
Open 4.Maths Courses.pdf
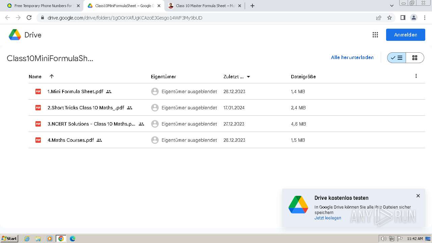(71, 140)
